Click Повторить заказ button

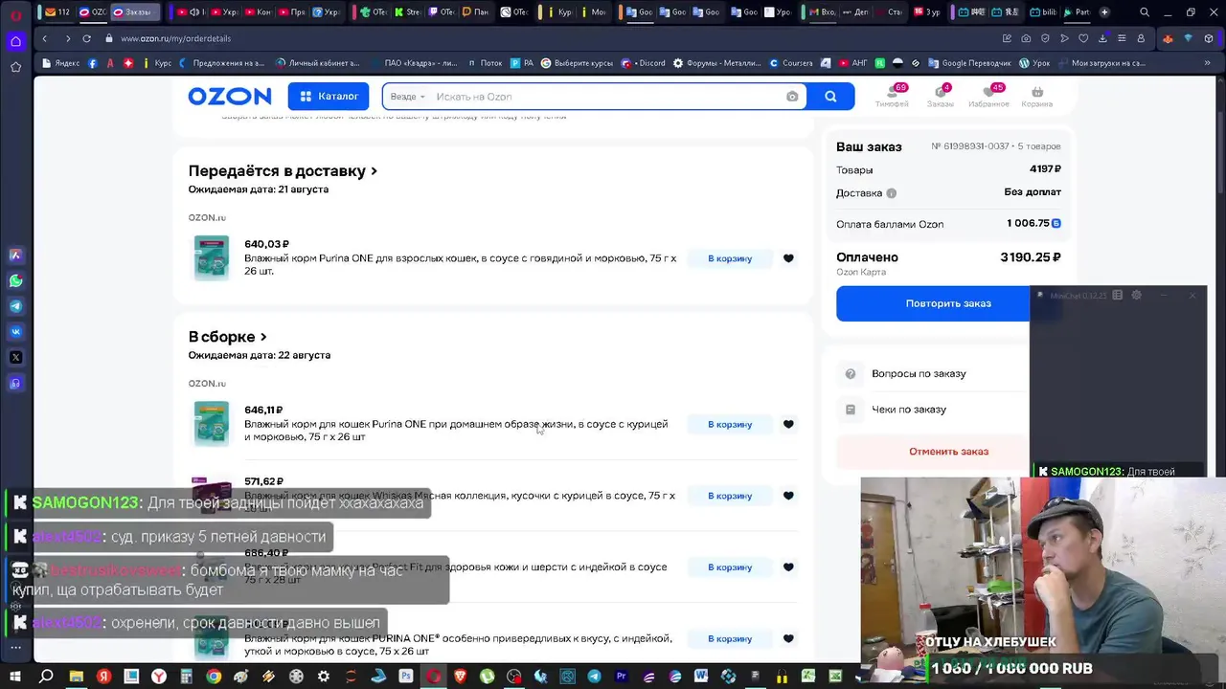(948, 303)
